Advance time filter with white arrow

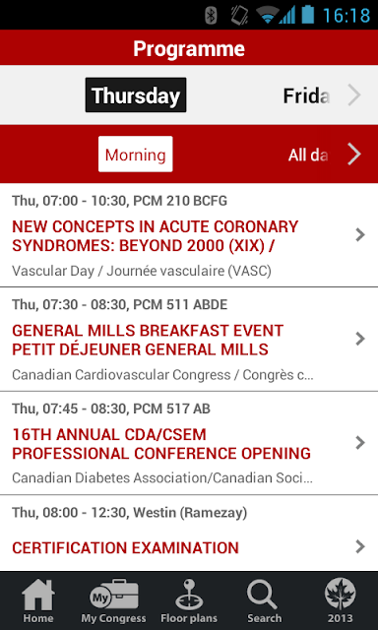pyautogui.click(x=354, y=155)
